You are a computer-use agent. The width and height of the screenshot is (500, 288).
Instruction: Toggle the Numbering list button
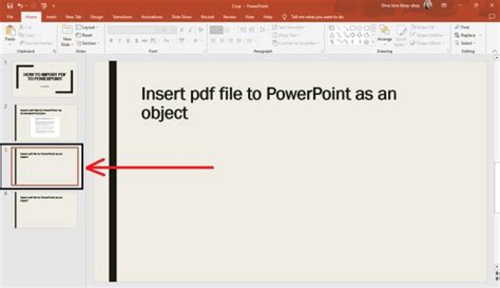coord(229,30)
